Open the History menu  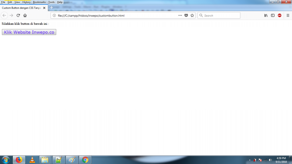click(27, 2)
